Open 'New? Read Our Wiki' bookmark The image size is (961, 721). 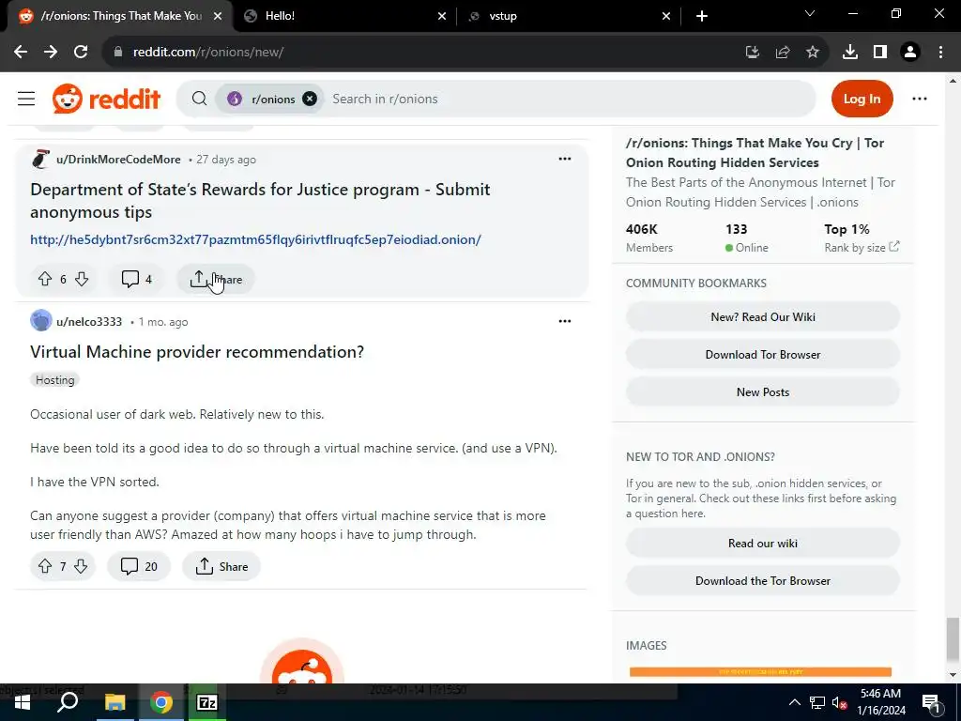762,317
